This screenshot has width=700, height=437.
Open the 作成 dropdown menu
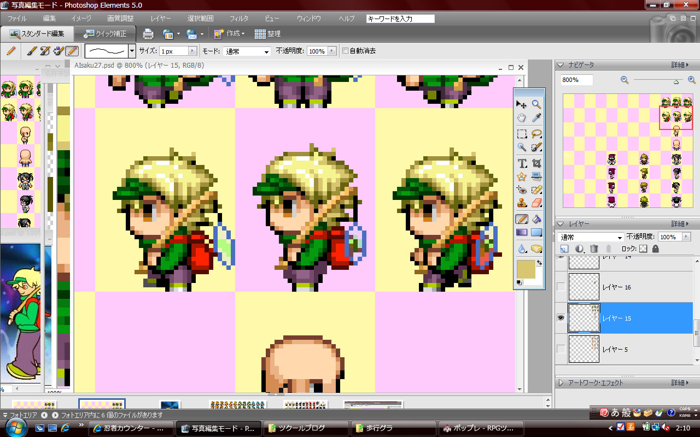[x=230, y=34]
